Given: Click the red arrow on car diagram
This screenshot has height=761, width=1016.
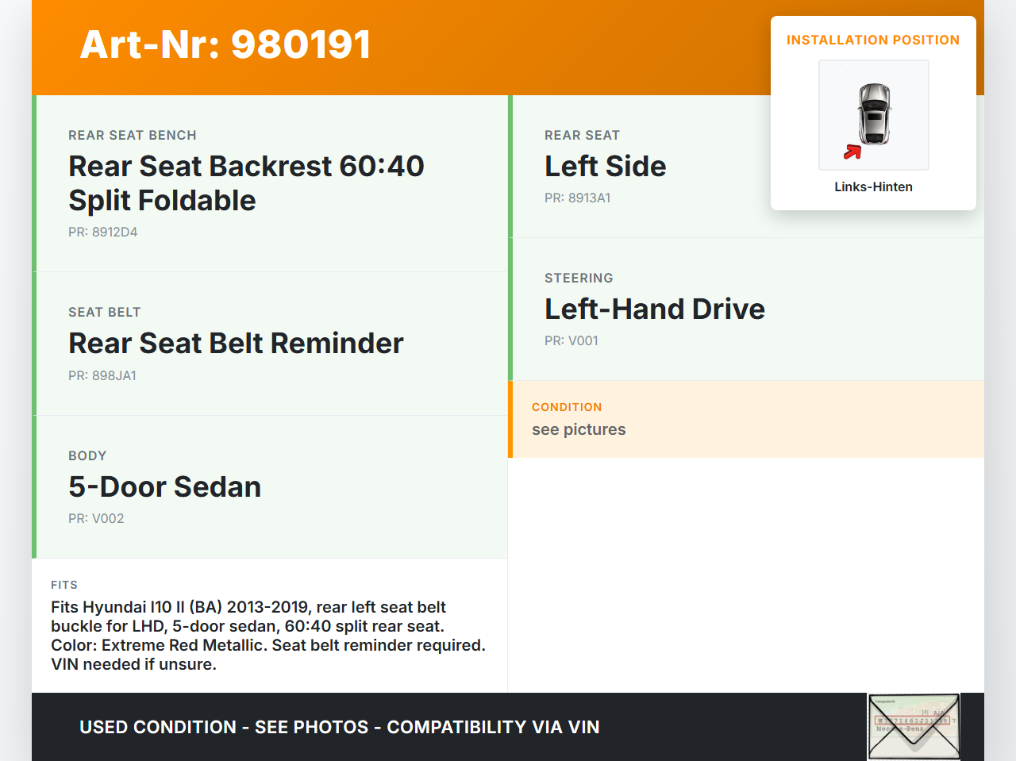Looking at the screenshot, I should coord(852,152).
